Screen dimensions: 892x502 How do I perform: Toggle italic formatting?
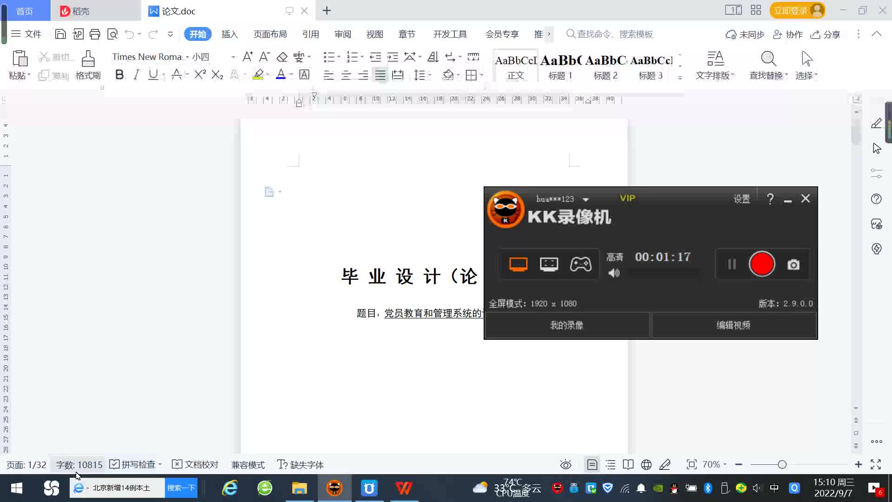pos(136,75)
